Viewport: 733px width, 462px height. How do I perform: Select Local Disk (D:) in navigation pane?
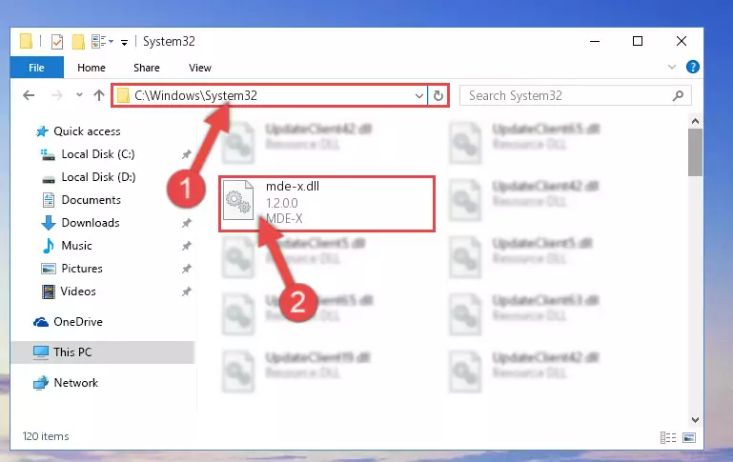[98, 177]
